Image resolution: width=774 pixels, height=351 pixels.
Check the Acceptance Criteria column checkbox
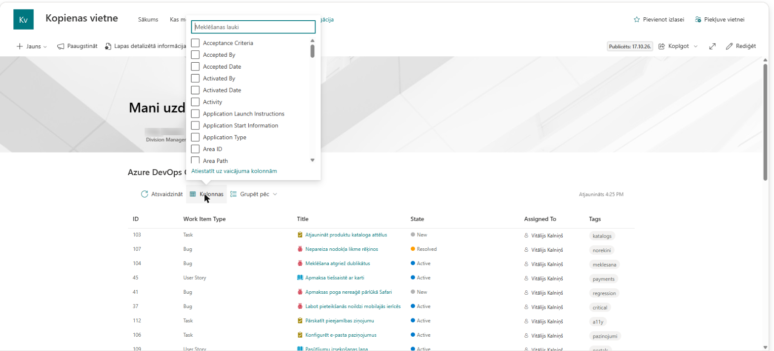tap(195, 43)
